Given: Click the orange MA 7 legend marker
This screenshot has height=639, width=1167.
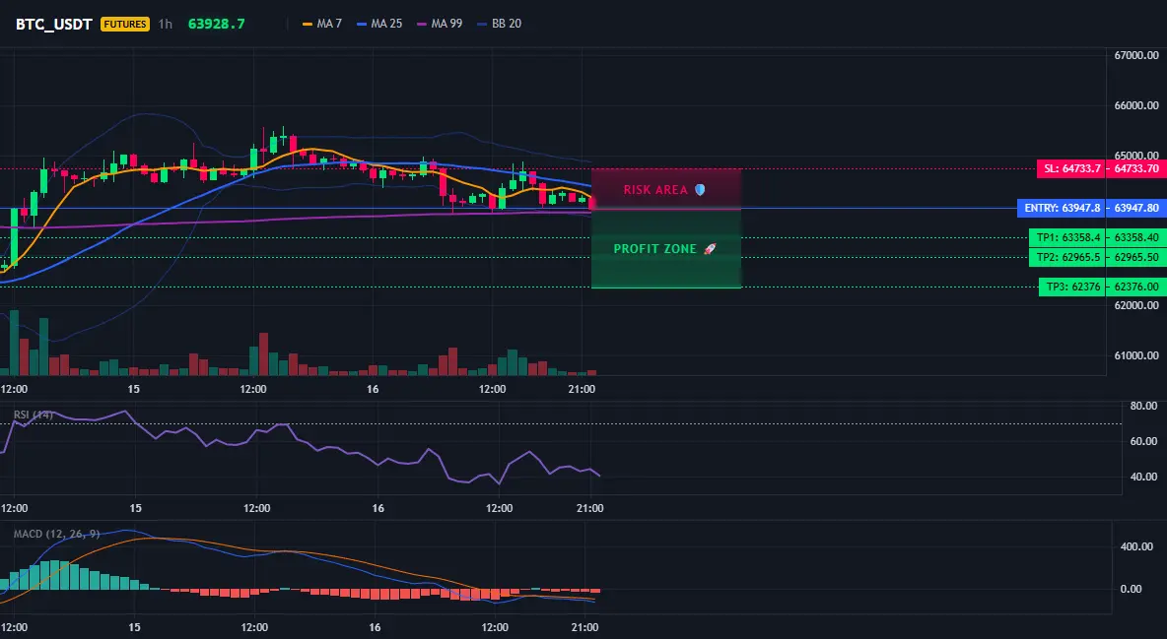Looking at the screenshot, I should click(x=308, y=24).
